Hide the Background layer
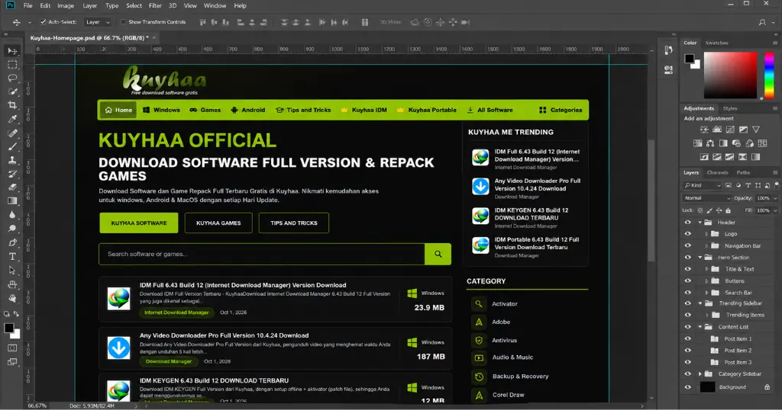 [688, 386]
